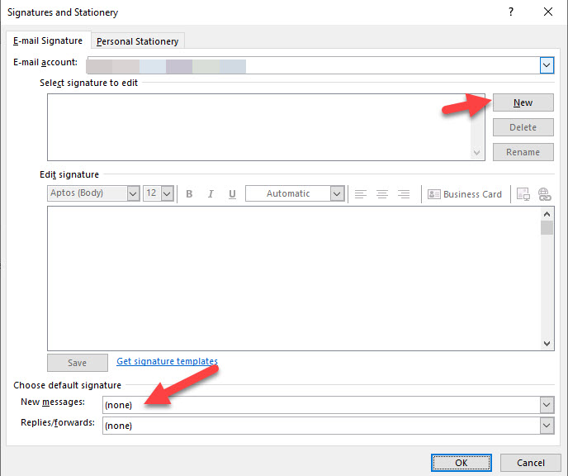Click the Save button
The width and height of the screenshot is (568, 476).
pos(78,363)
